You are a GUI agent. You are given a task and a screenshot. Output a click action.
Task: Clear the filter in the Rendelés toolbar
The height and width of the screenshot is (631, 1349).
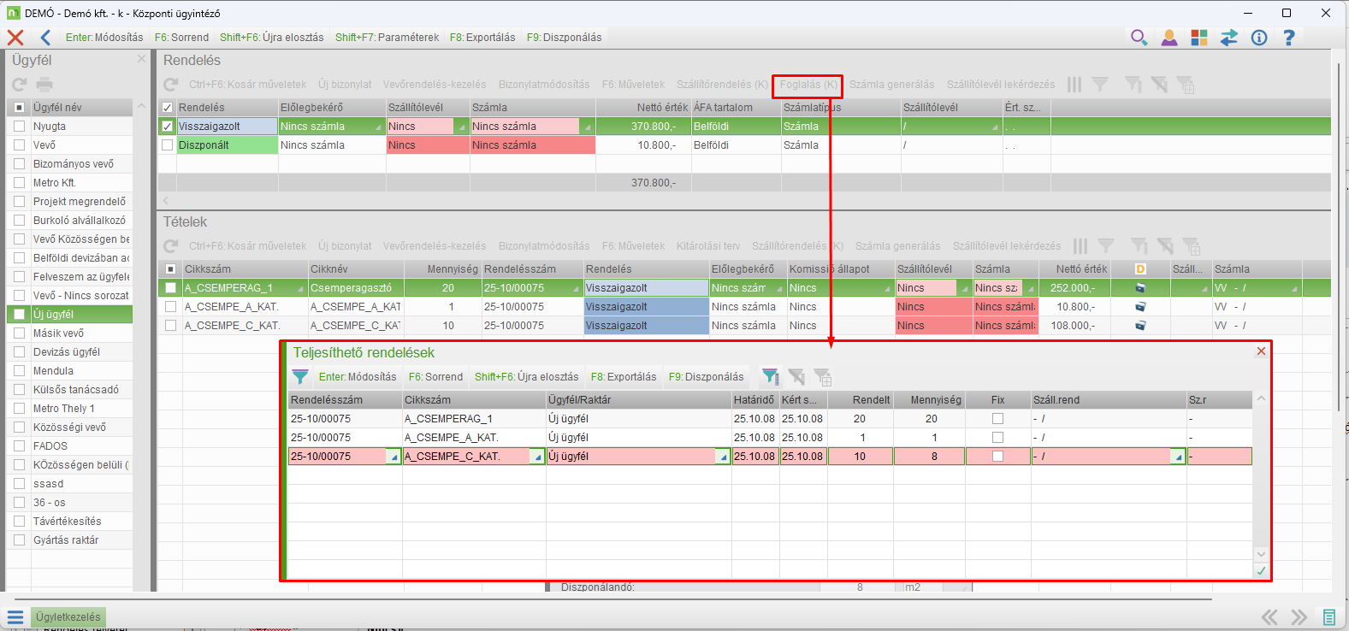(x=1159, y=85)
